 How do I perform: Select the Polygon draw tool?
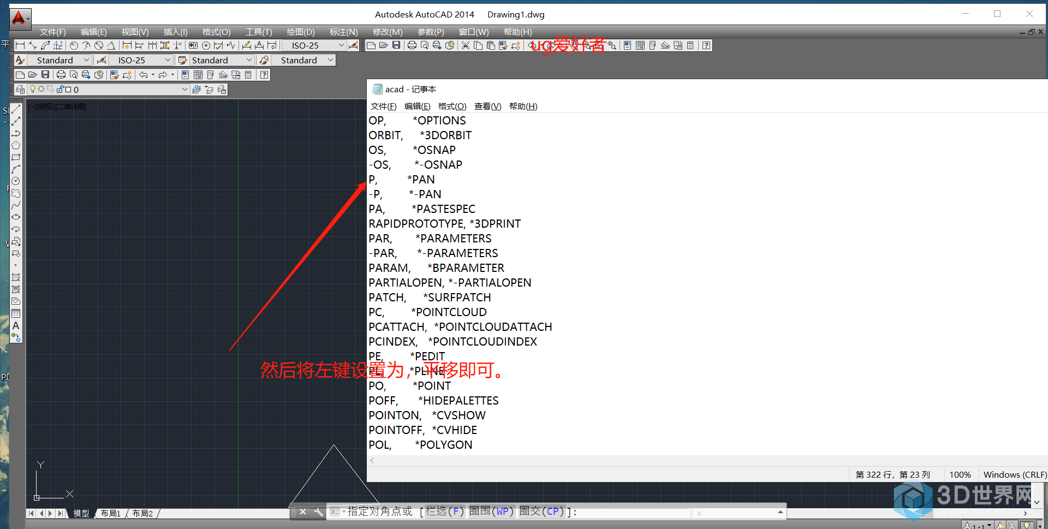coord(16,145)
